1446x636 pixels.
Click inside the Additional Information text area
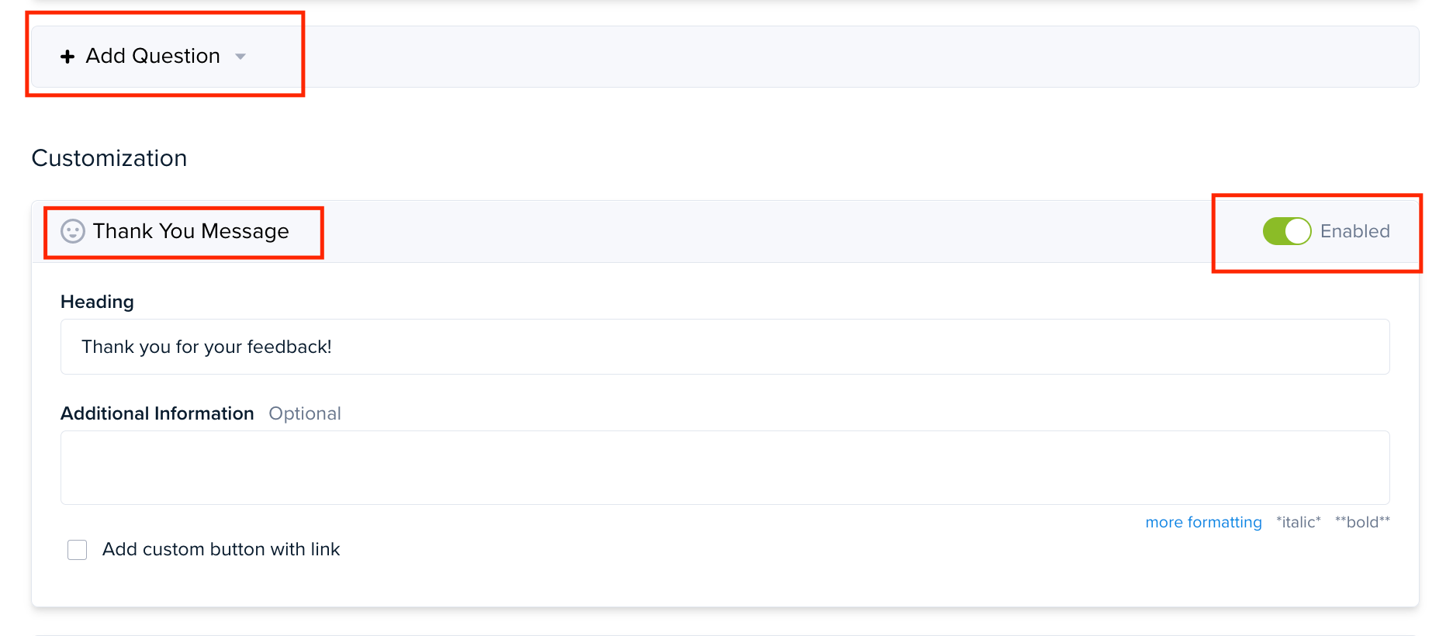coord(725,468)
